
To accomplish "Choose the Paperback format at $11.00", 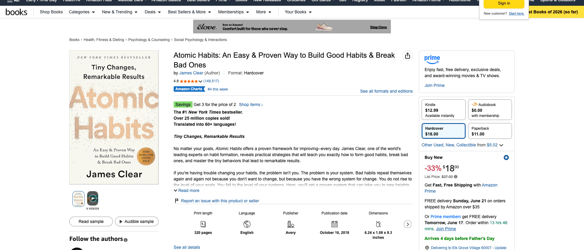I will click(x=490, y=131).
